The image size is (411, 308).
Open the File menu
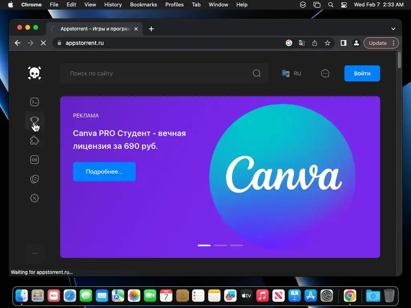(x=54, y=4)
